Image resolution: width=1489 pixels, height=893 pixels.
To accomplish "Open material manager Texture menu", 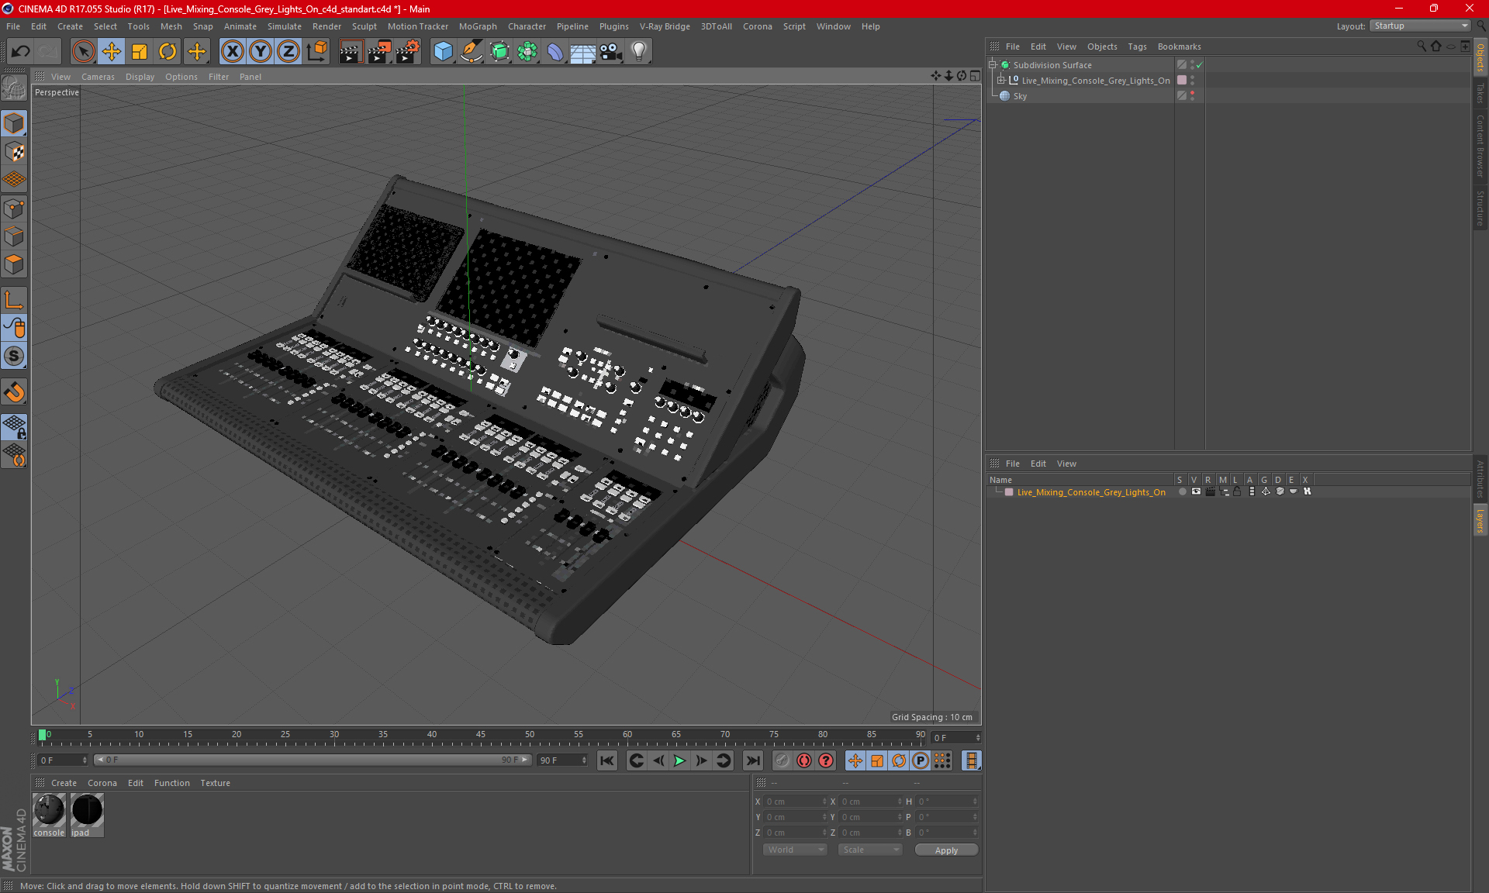I will click(215, 783).
